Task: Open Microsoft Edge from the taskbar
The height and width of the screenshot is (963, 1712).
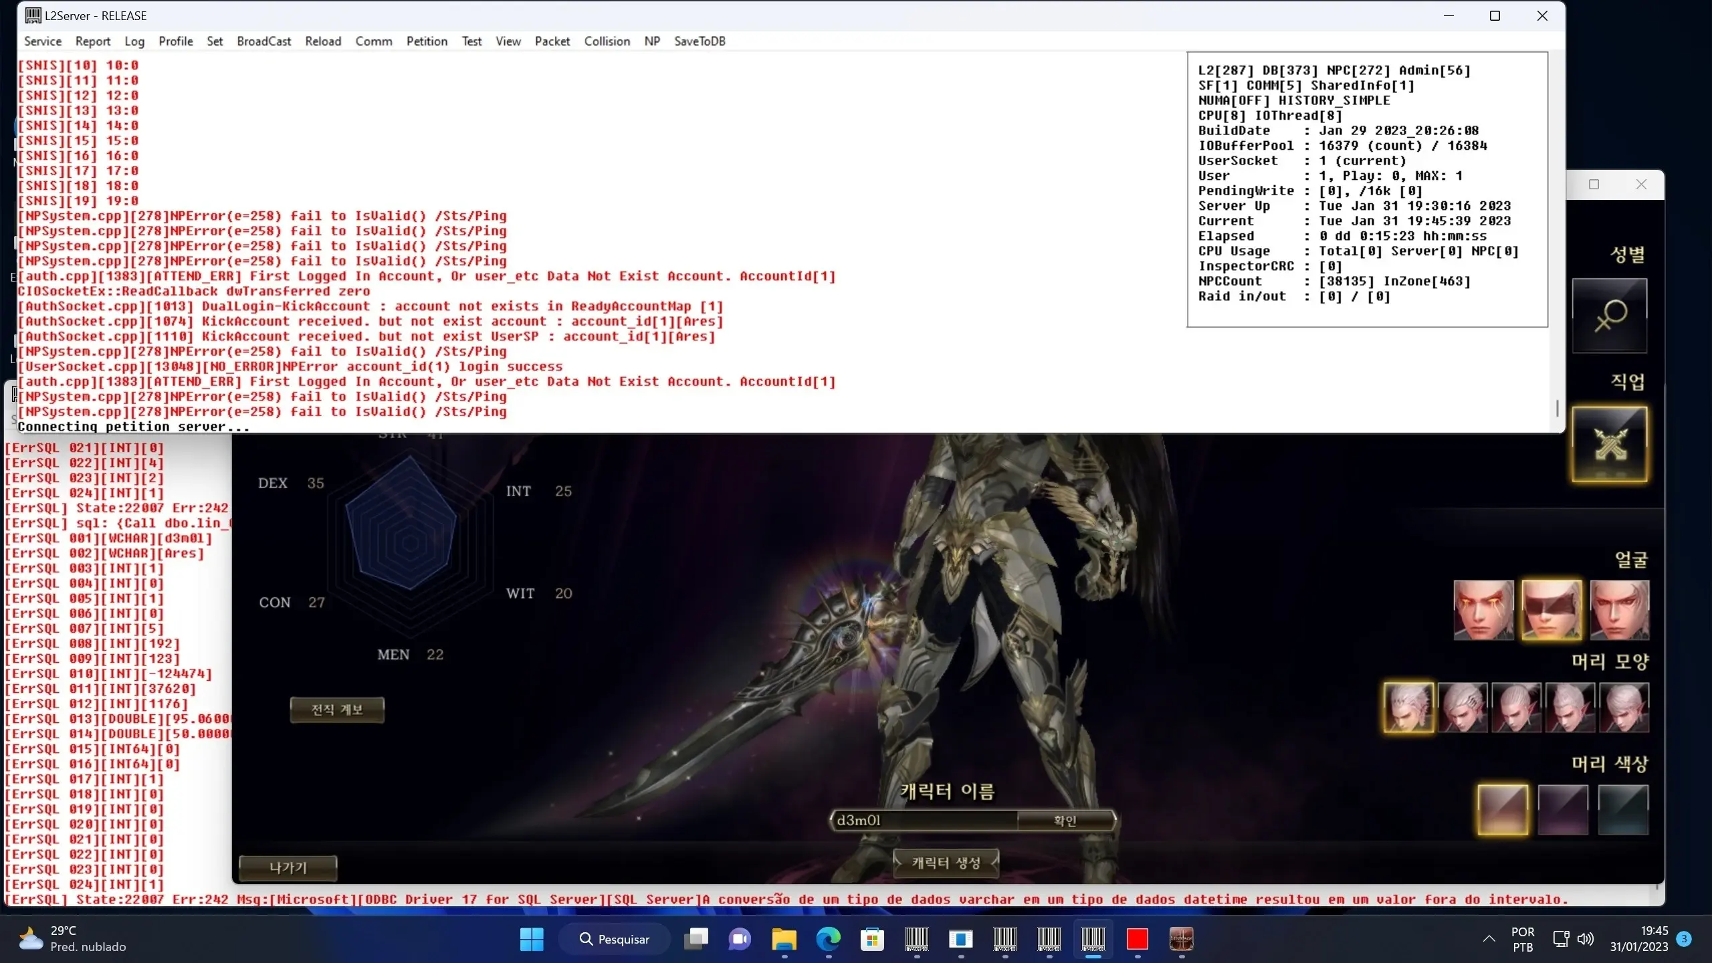Action: [828, 940]
